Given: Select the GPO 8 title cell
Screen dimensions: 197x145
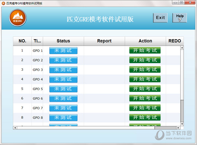Looking at the screenshot, I should [37, 118].
